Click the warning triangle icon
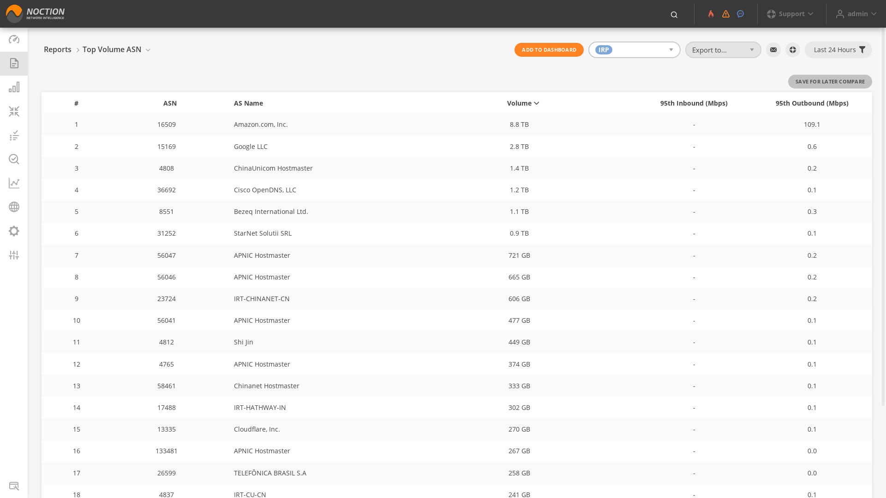 726,14
